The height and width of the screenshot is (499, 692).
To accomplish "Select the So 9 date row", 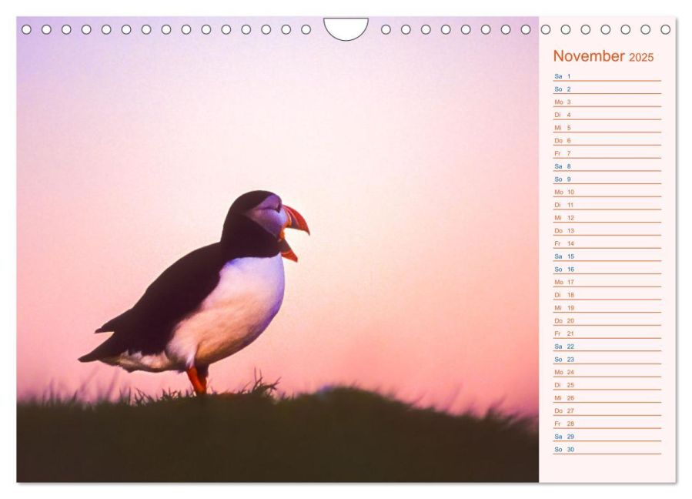I will pos(607,179).
